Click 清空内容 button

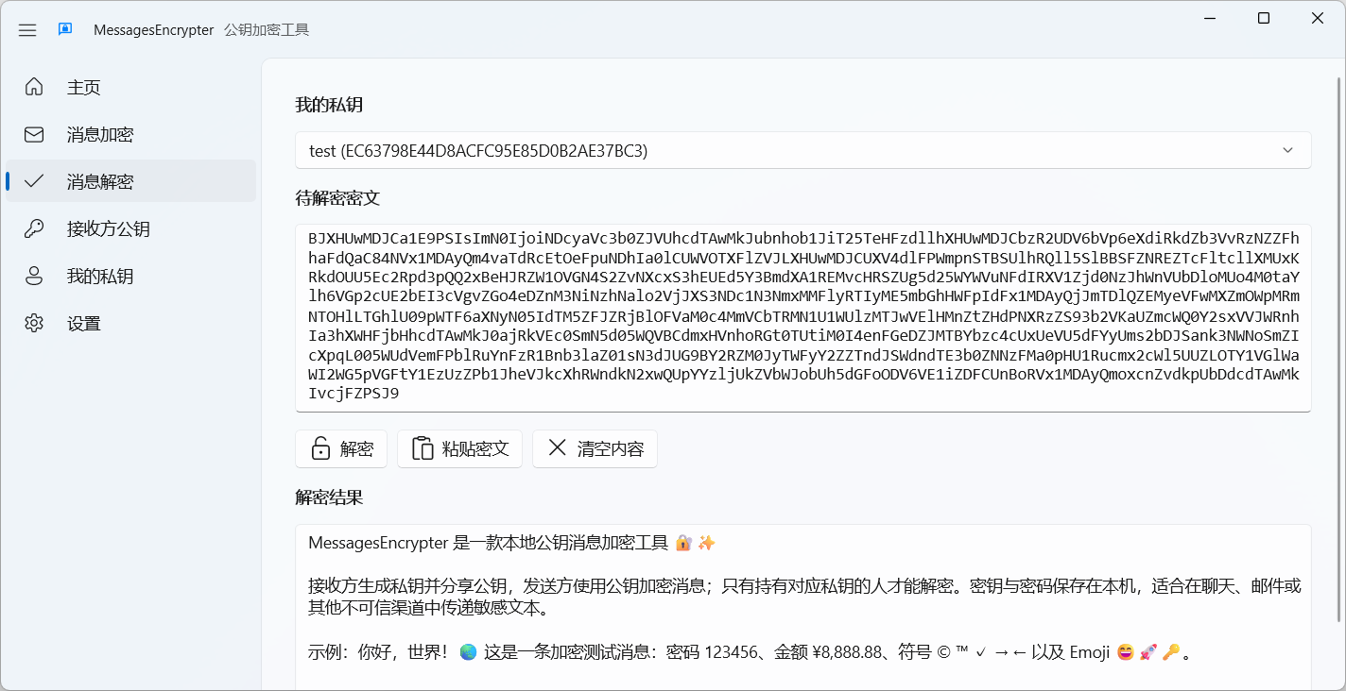coord(595,449)
